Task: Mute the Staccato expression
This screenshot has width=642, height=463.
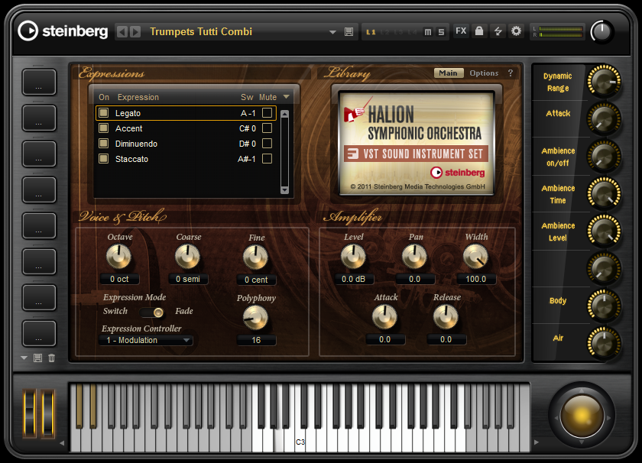Action: click(267, 158)
